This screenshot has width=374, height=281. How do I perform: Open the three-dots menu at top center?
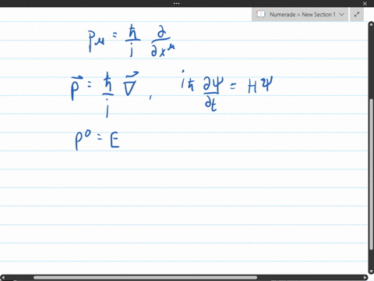tap(176, 3)
